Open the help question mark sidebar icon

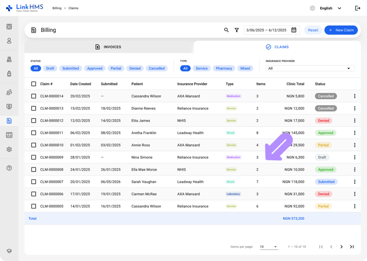9,168
